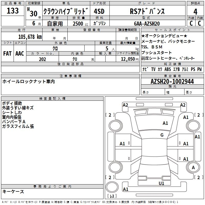
Task: Select the overall evaluation score 4
Action: coord(195,12)
